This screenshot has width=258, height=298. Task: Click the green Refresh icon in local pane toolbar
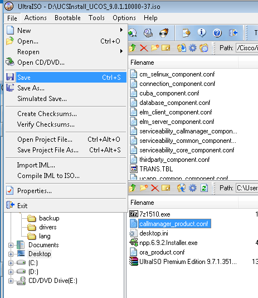click(x=204, y=188)
